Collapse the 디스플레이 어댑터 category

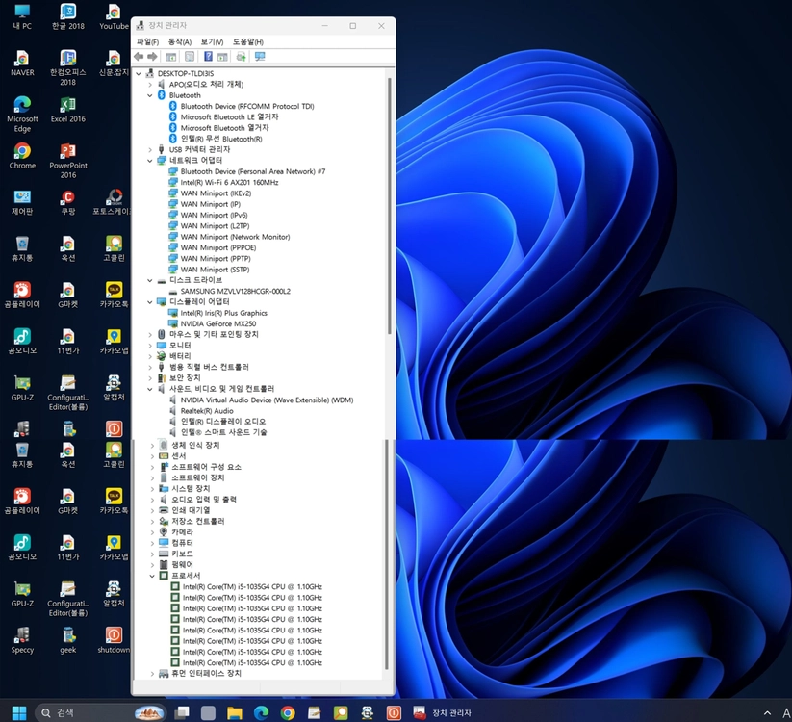click(150, 302)
